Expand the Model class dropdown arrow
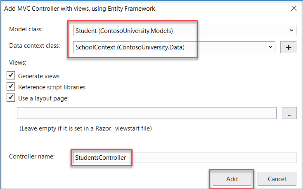The width and height of the screenshot is (303, 189). click(292, 30)
